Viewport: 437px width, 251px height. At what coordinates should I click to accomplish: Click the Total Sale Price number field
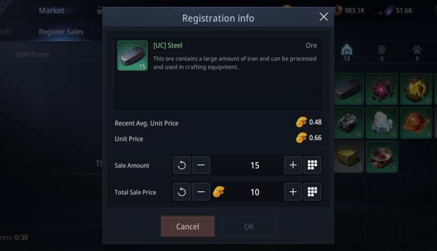[x=254, y=192]
